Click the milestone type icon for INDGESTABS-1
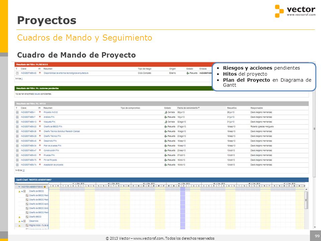The height and width of the screenshot is (241, 321). point(17,112)
